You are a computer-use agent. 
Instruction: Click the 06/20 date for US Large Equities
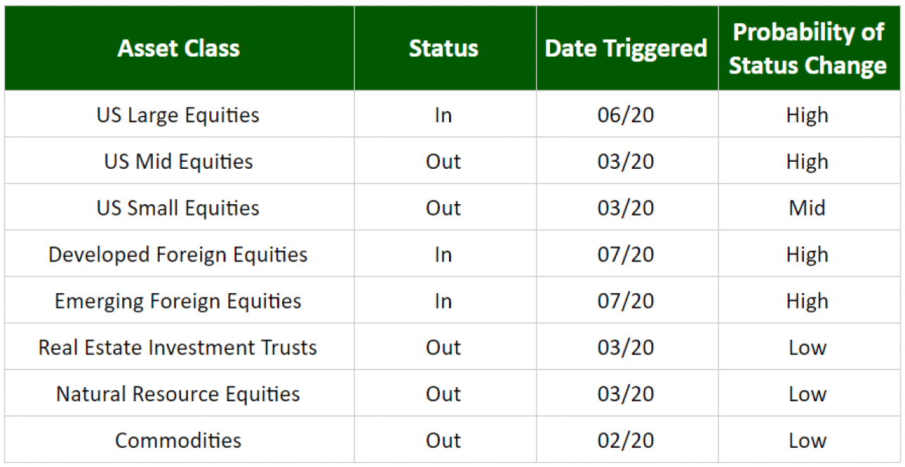pyautogui.click(x=626, y=114)
